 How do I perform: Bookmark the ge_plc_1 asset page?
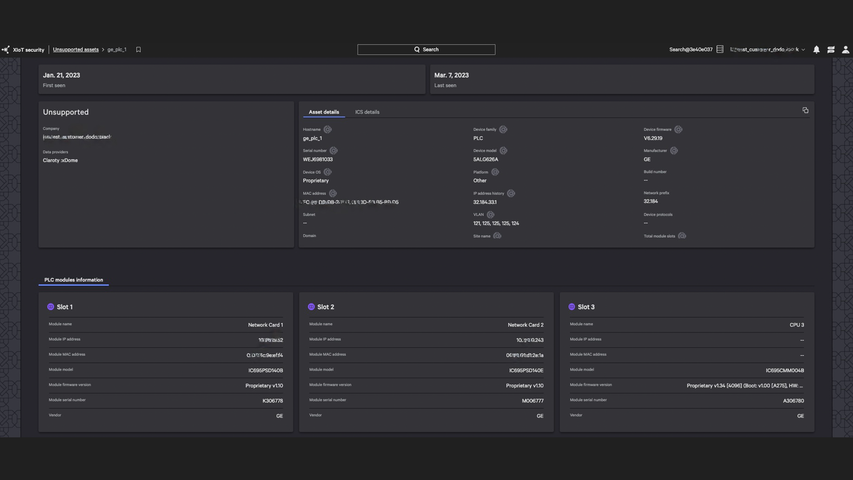click(x=138, y=50)
